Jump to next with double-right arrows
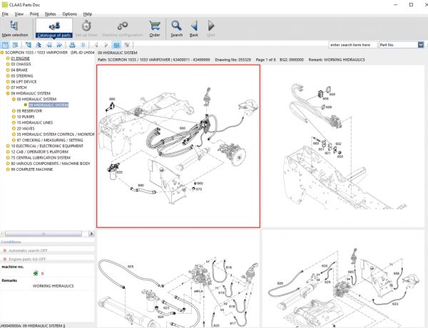Viewport: 428px width, 328px height. coord(59,45)
